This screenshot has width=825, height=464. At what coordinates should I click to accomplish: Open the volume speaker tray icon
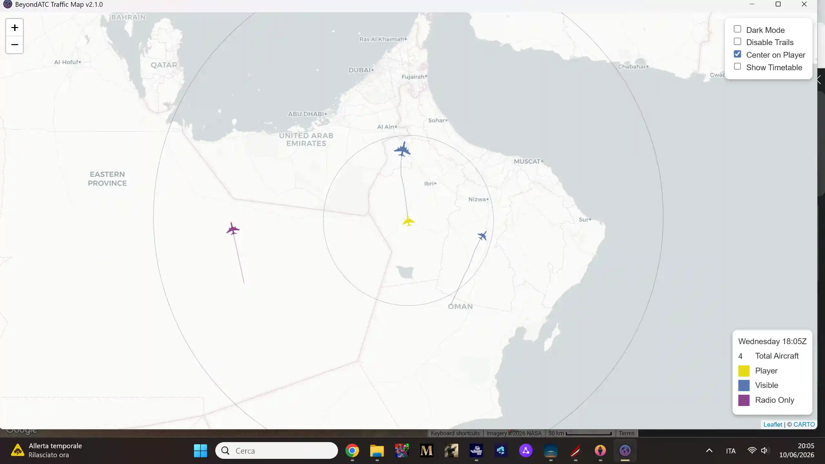coord(765,450)
